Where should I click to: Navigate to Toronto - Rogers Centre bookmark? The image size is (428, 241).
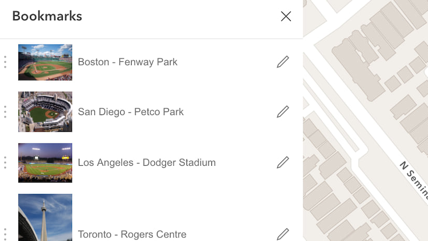[x=132, y=234]
